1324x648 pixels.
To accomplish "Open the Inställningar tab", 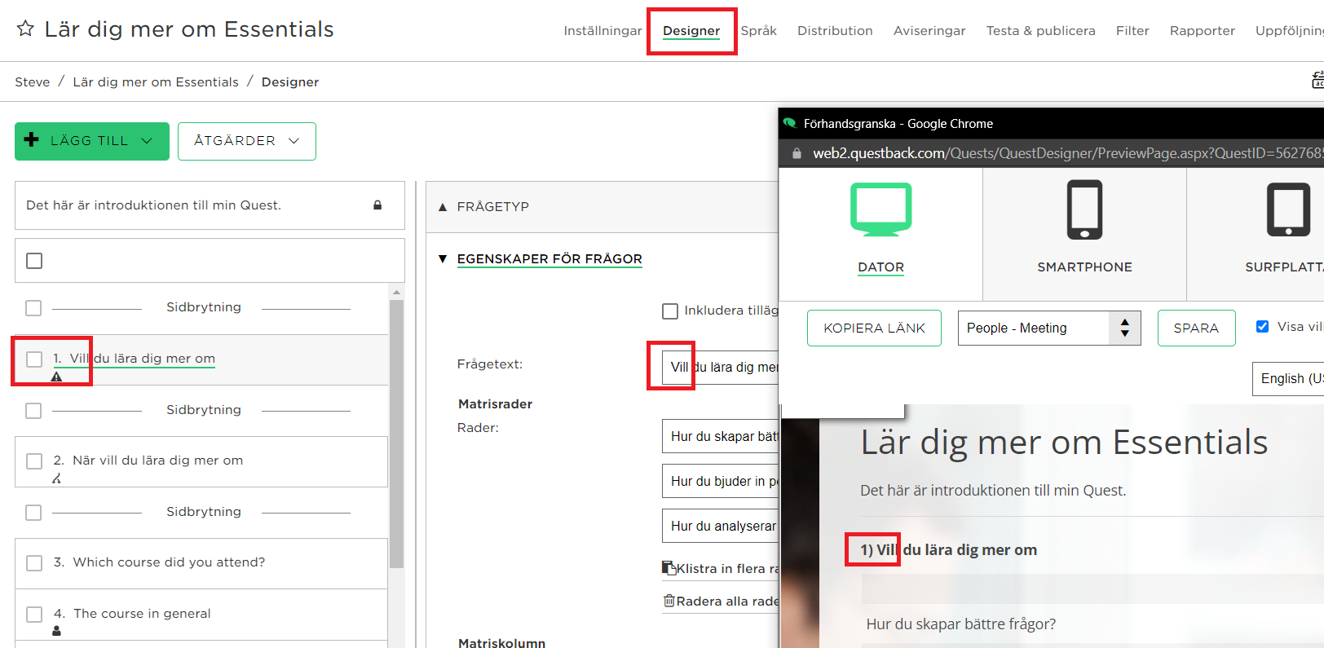I will (602, 31).
